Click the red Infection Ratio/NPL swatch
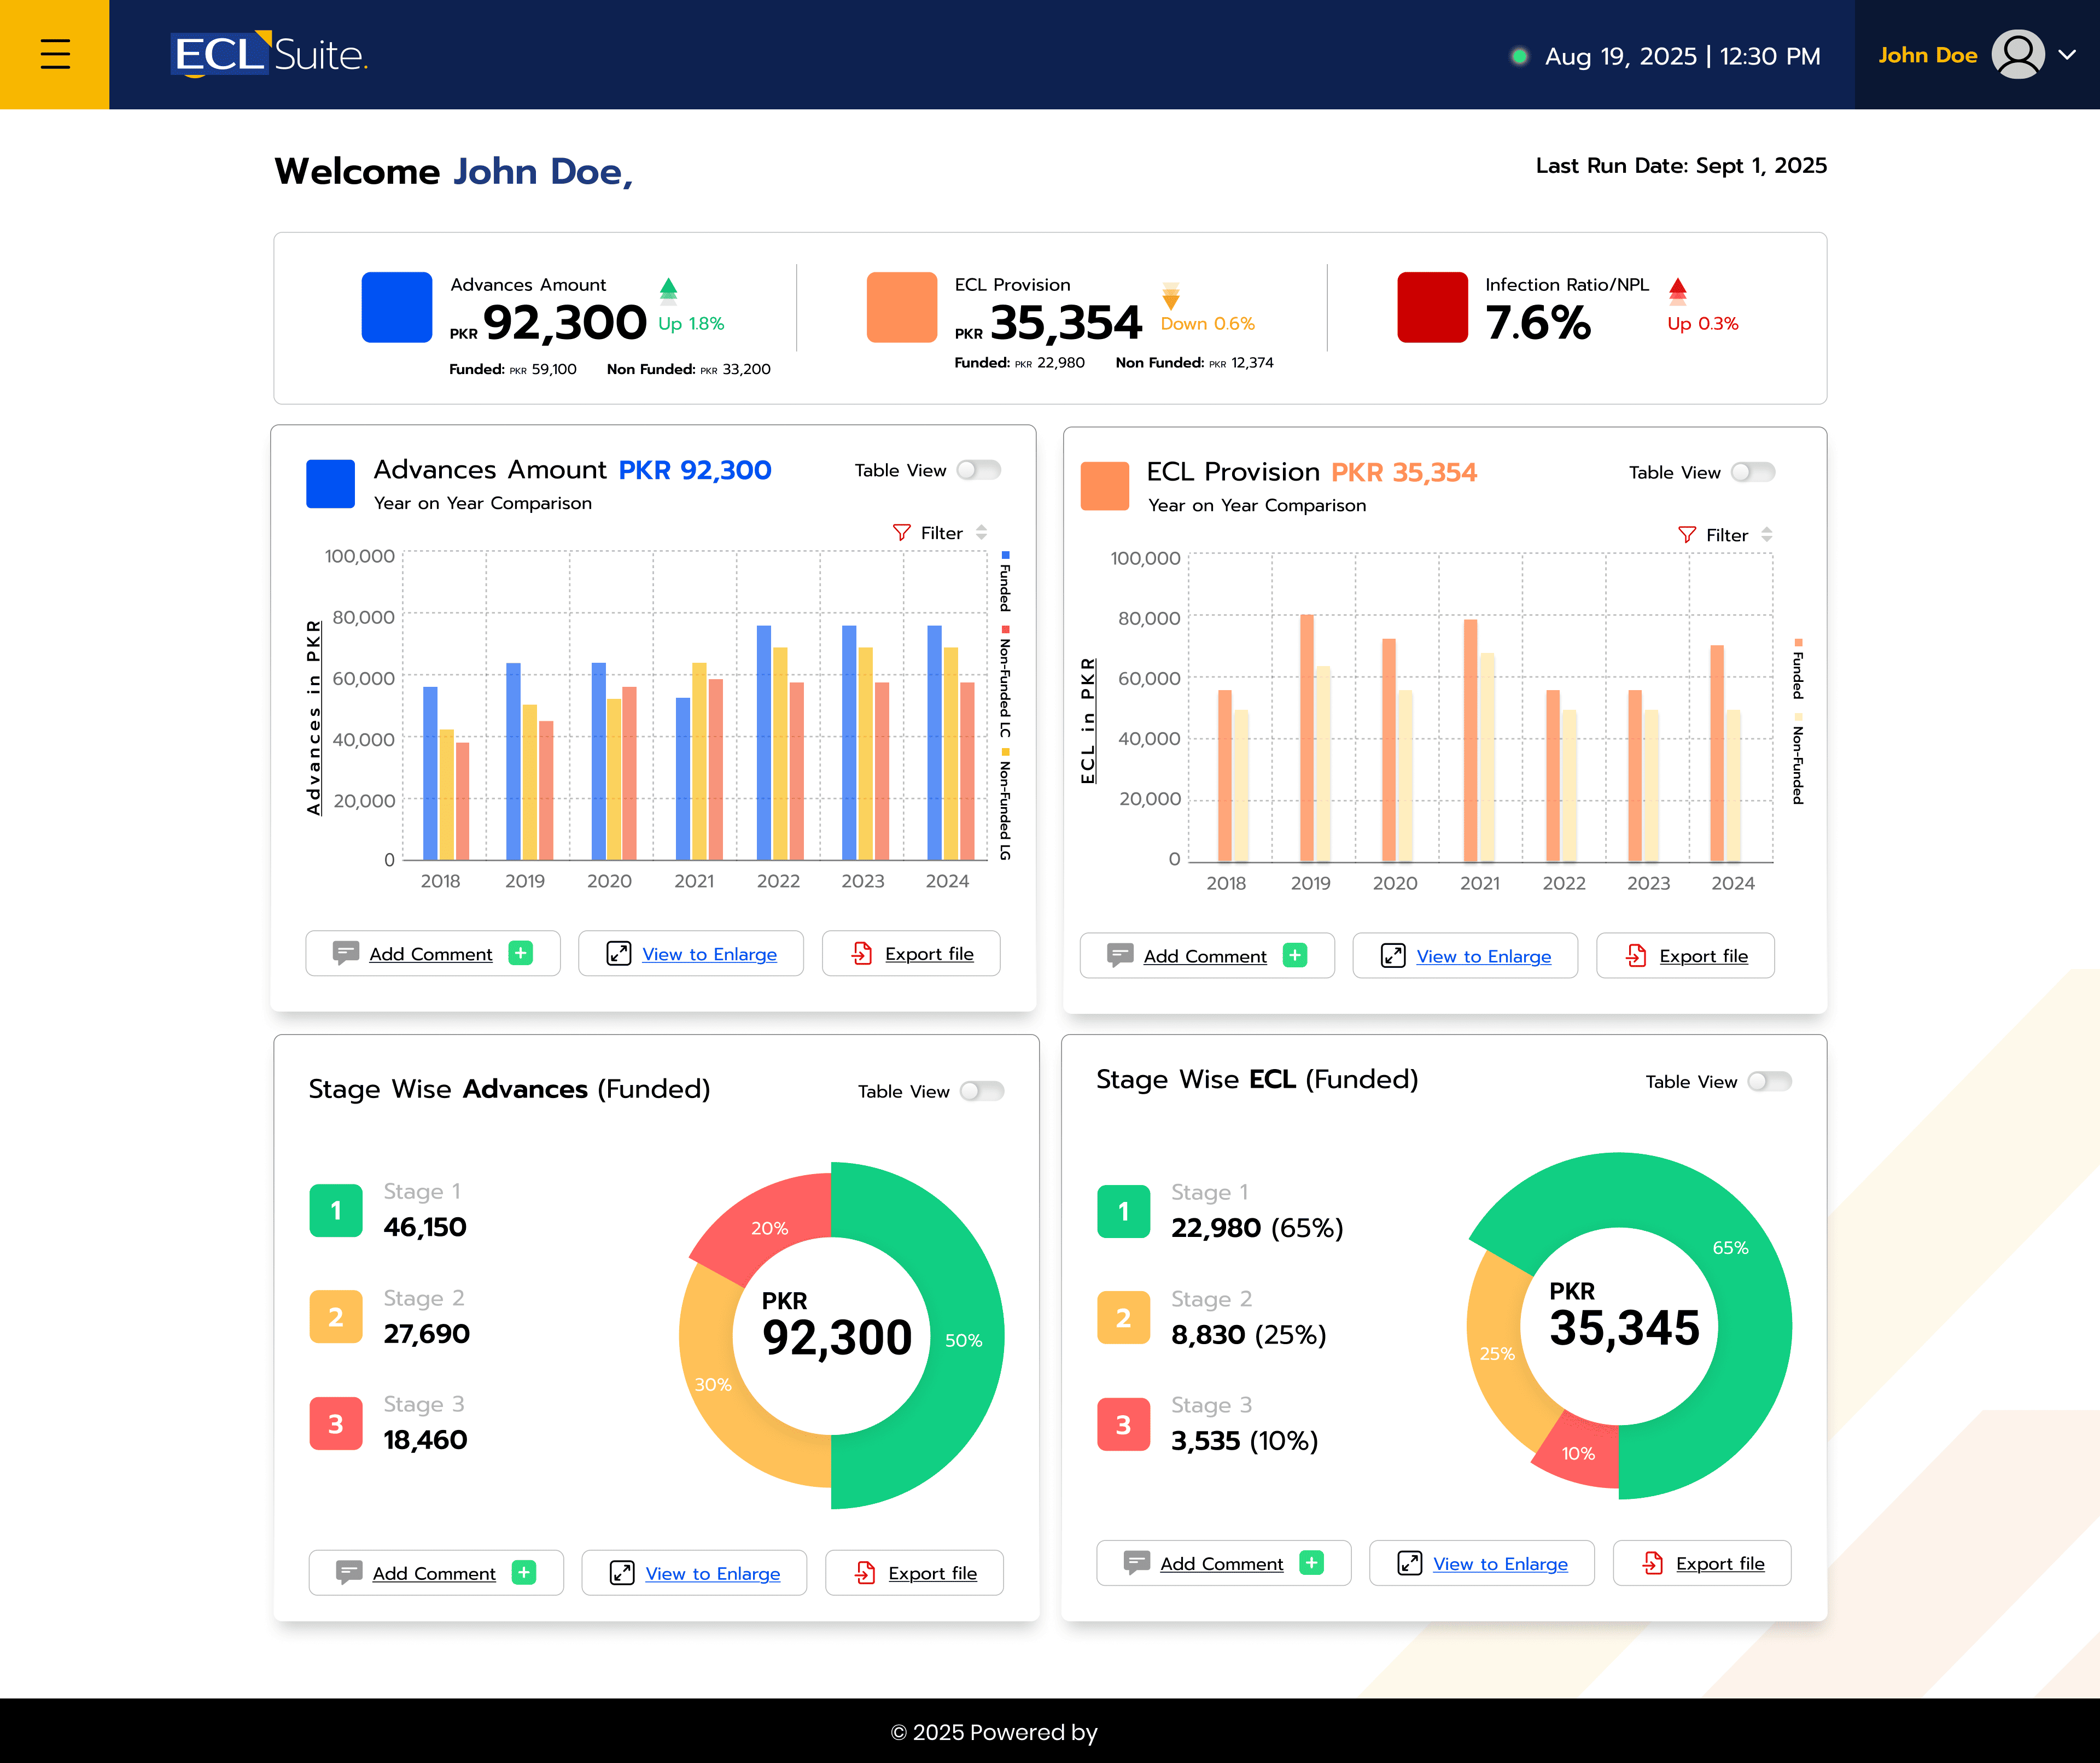 (x=1432, y=307)
